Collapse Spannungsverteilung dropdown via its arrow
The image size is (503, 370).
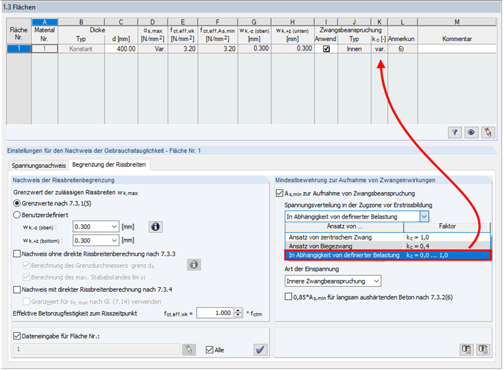[424, 216]
